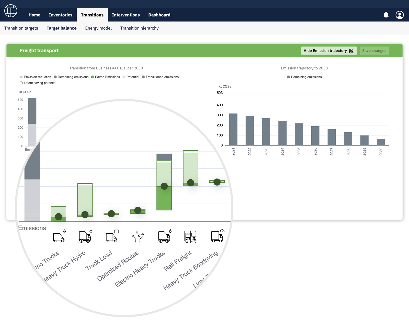Click the Save changes button
This screenshot has height=325, width=409.
(x=374, y=51)
